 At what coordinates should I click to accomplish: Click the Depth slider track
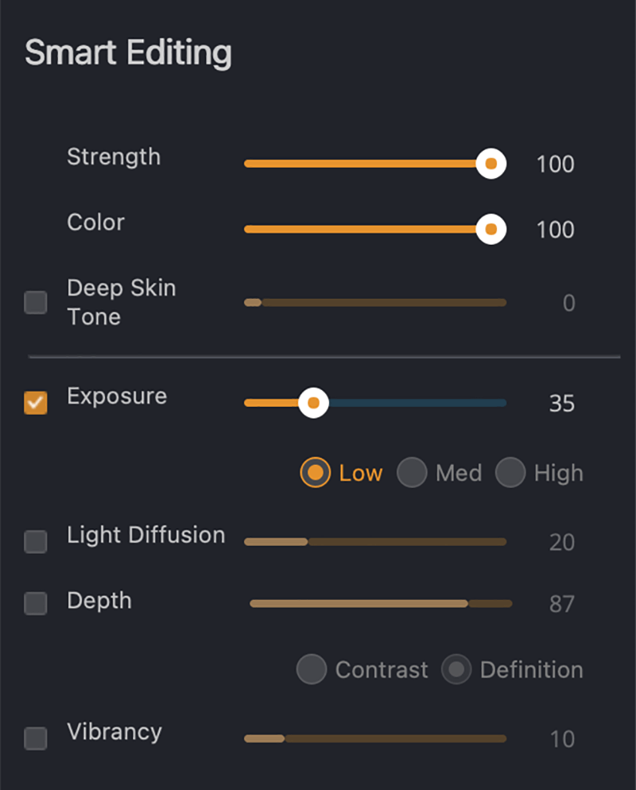[x=381, y=603]
